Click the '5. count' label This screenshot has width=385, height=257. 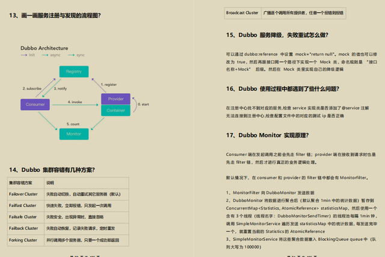[73, 124]
